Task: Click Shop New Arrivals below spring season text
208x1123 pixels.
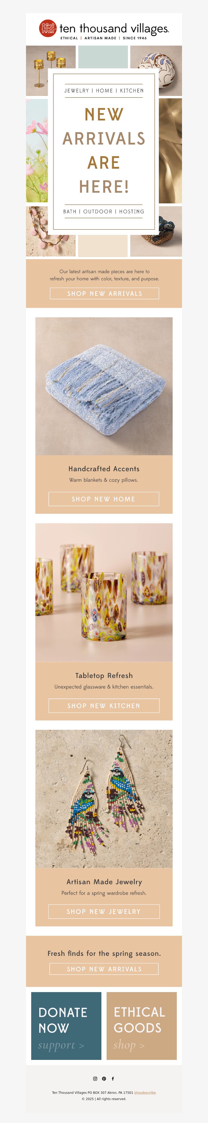Action: (104, 969)
